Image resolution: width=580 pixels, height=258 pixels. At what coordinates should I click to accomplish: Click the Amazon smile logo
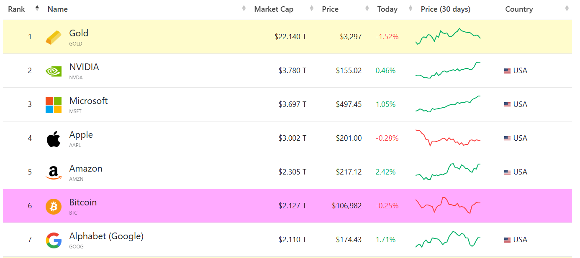53,172
